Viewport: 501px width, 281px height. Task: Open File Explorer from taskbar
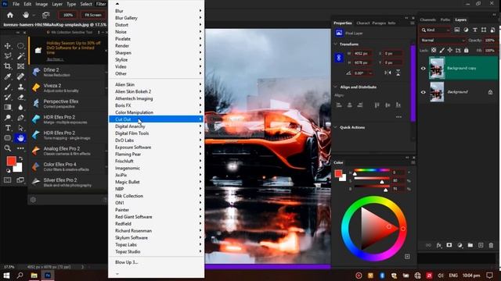click(x=34, y=276)
